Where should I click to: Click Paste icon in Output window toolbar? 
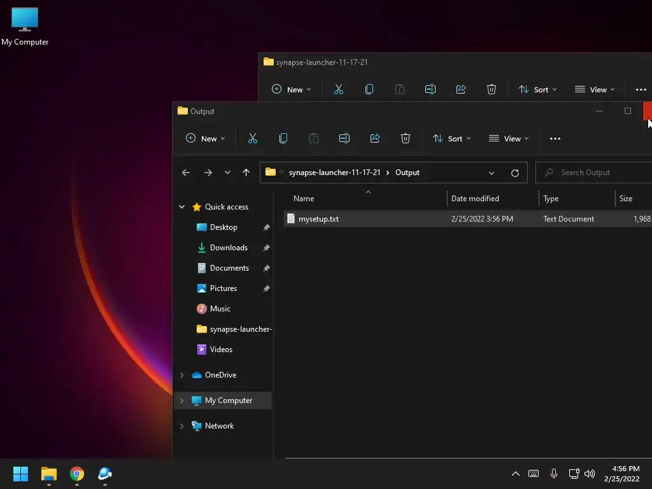(314, 138)
